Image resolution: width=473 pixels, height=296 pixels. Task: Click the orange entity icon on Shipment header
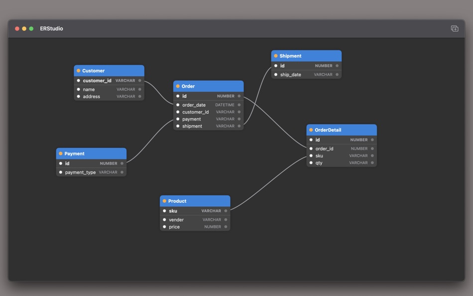click(x=276, y=56)
